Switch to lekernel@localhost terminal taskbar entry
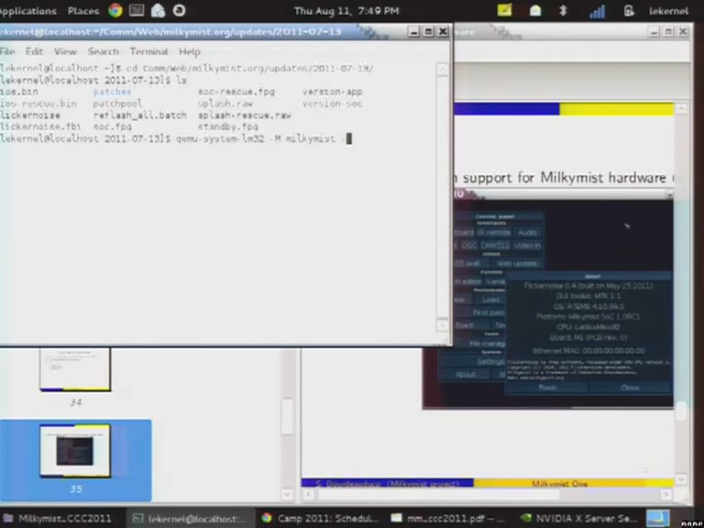The image size is (704, 528). point(190,519)
